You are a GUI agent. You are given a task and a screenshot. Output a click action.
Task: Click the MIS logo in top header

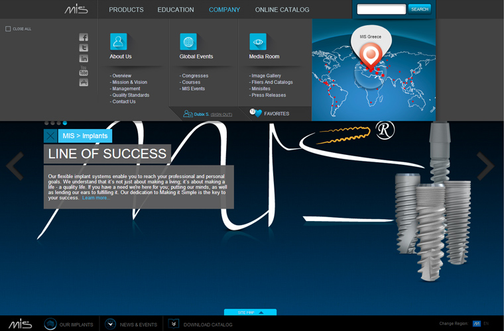click(x=76, y=9)
